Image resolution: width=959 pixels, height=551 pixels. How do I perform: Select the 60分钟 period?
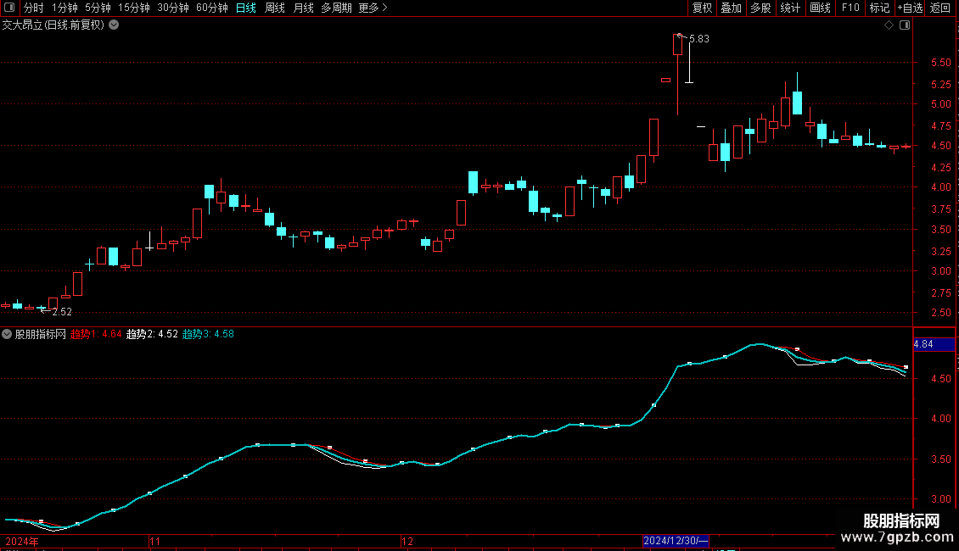point(212,8)
